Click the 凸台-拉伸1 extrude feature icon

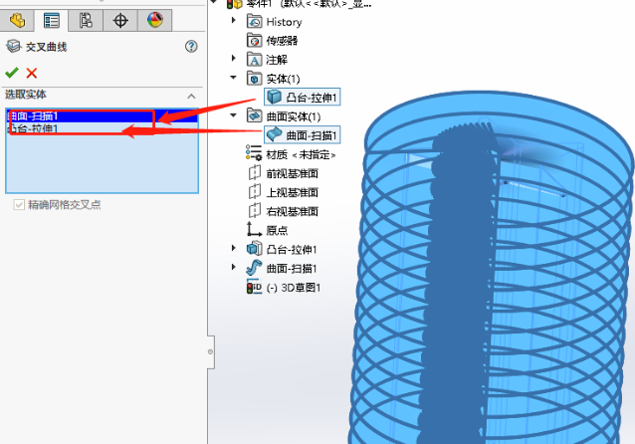pyautogui.click(x=255, y=248)
